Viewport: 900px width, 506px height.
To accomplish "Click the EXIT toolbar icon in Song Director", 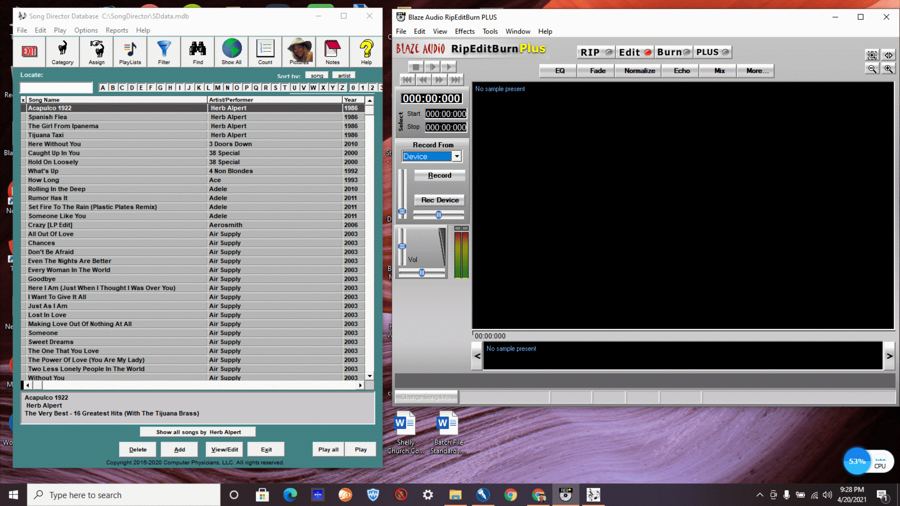I will (x=29, y=52).
